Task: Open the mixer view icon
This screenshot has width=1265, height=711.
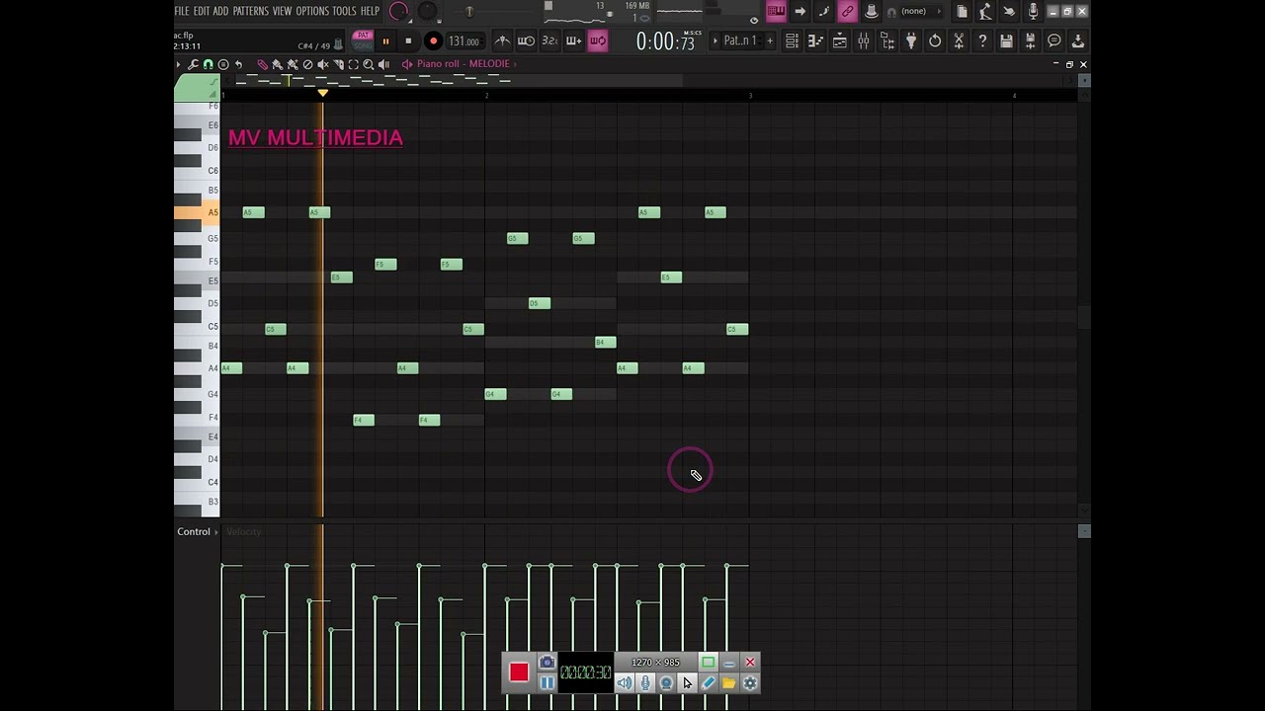Action: click(x=863, y=40)
